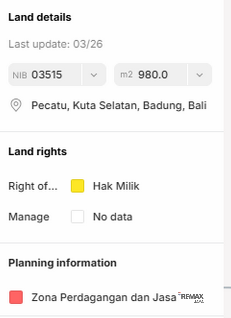Click the Last update date text
This screenshot has width=231, height=318.
point(55,44)
